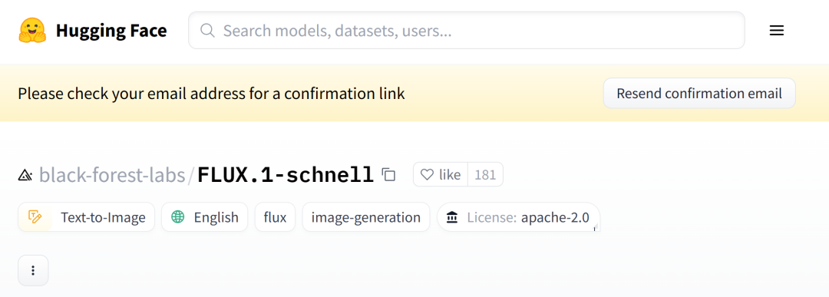Click the heart like icon

pyautogui.click(x=427, y=174)
